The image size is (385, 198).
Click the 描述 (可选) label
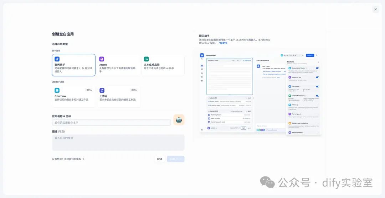[x=58, y=132]
